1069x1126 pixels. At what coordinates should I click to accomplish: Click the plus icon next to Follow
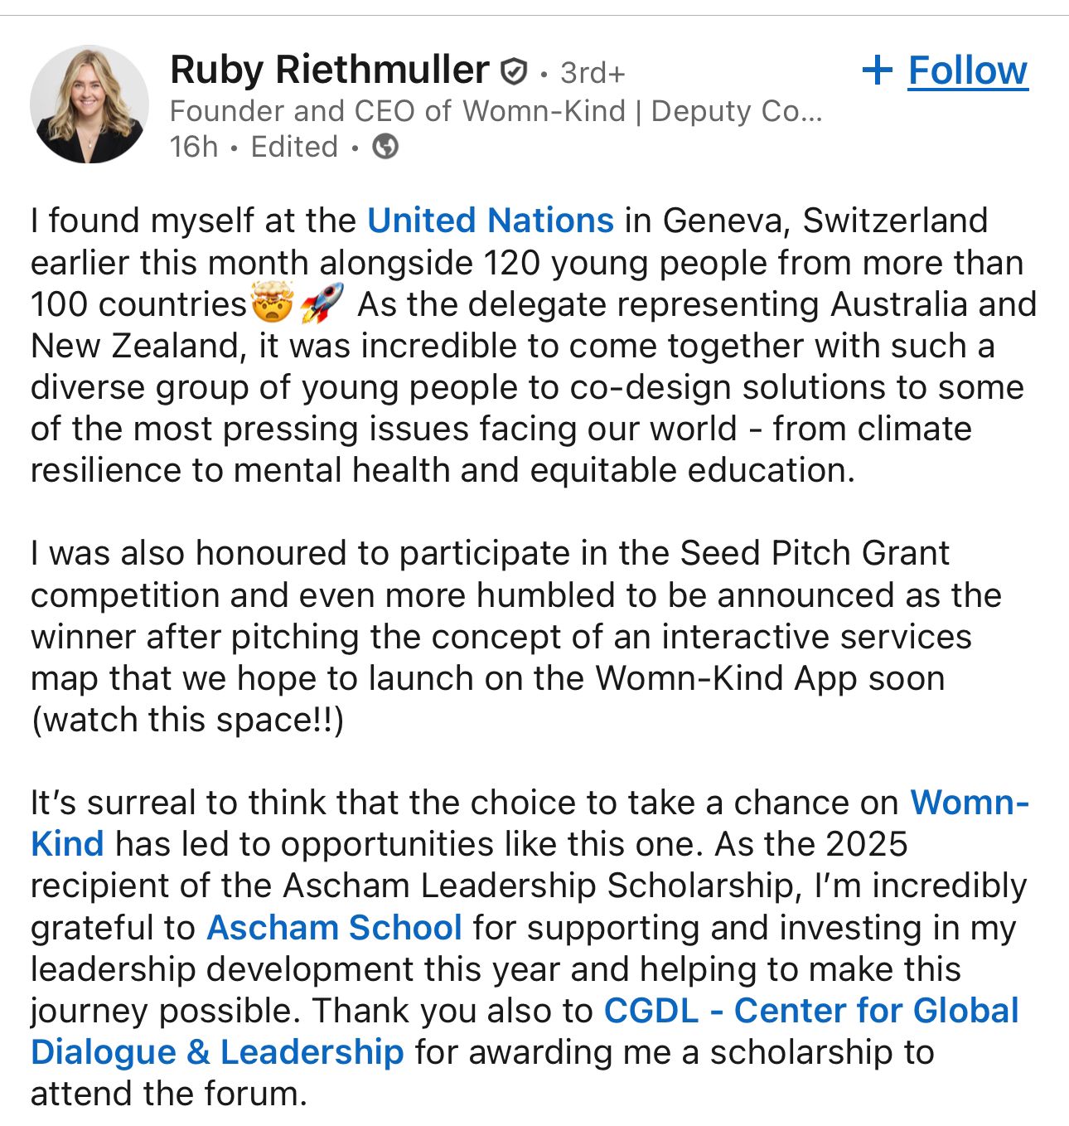tap(877, 70)
